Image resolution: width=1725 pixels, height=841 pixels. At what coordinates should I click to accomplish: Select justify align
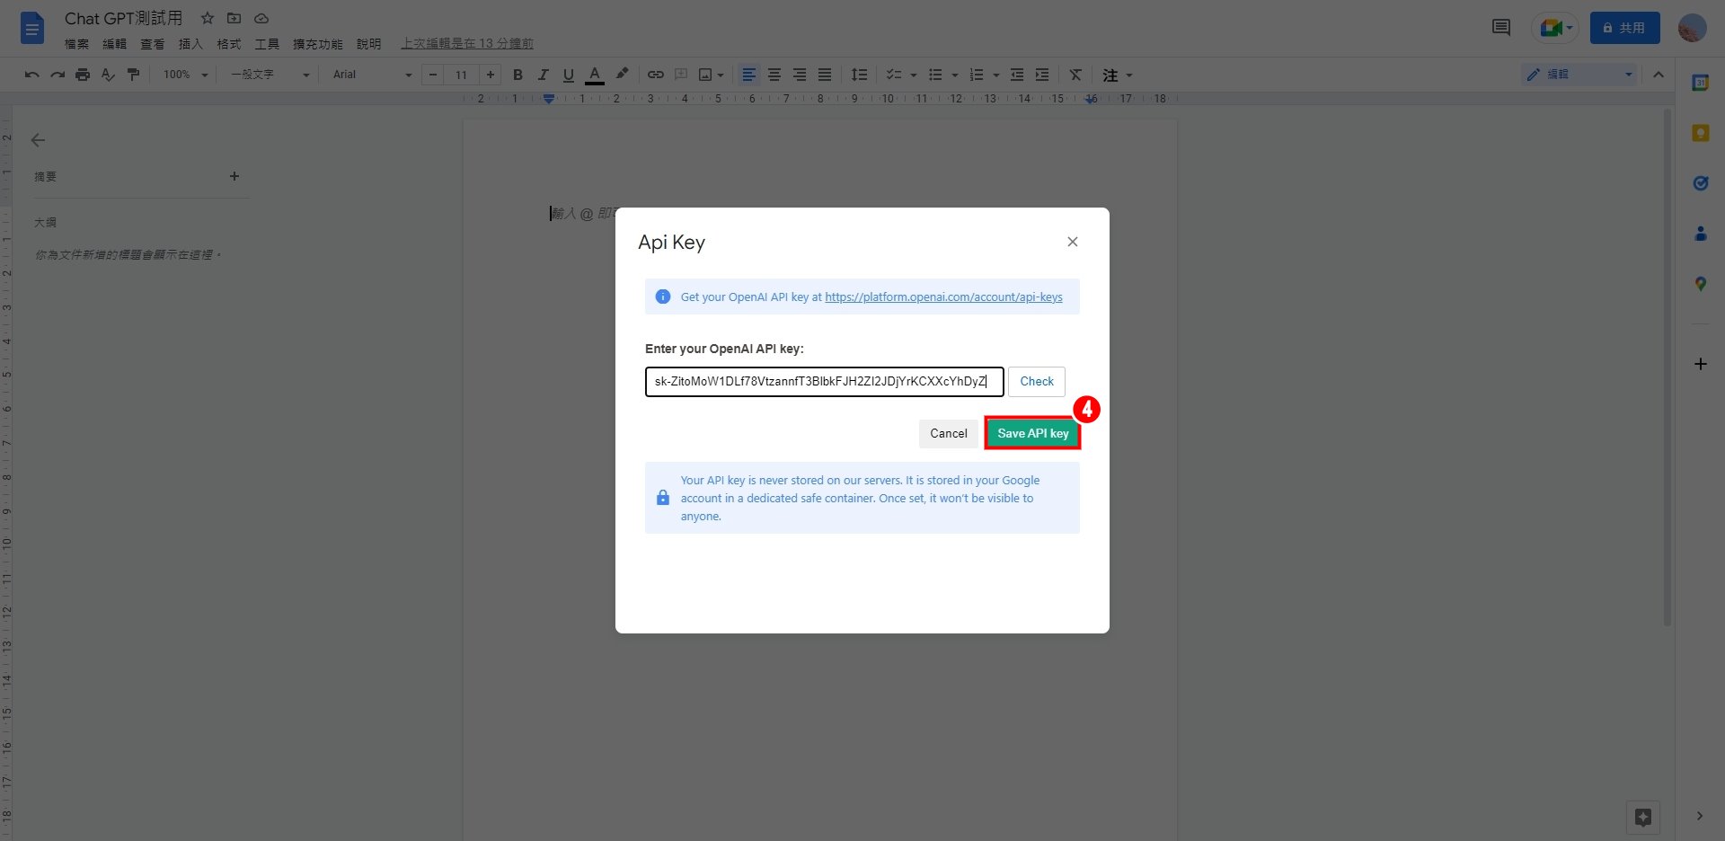[x=824, y=75]
